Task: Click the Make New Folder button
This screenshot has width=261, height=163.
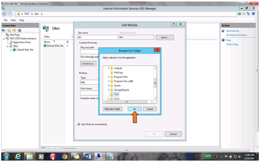Action: pyautogui.click(x=112, y=109)
